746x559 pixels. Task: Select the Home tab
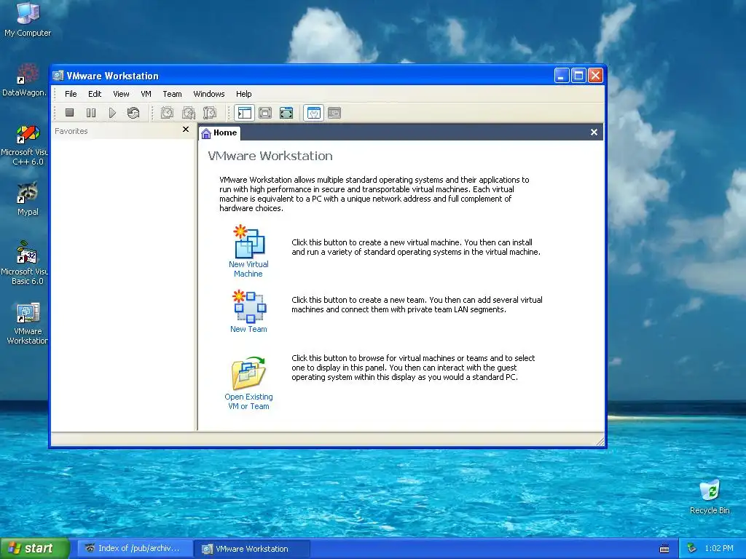coord(219,132)
